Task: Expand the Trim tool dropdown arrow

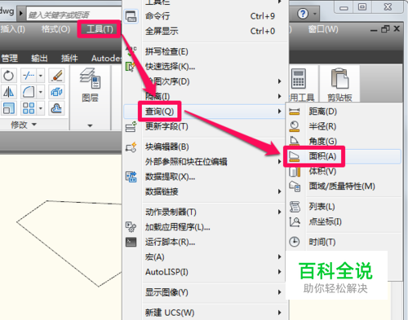Action: click(x=41, y=76)
